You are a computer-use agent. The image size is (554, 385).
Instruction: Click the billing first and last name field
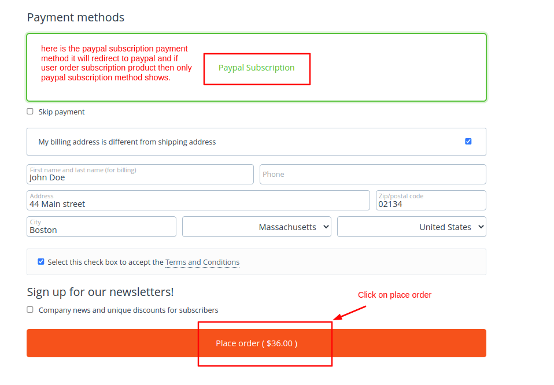click(x=141, y=174)
